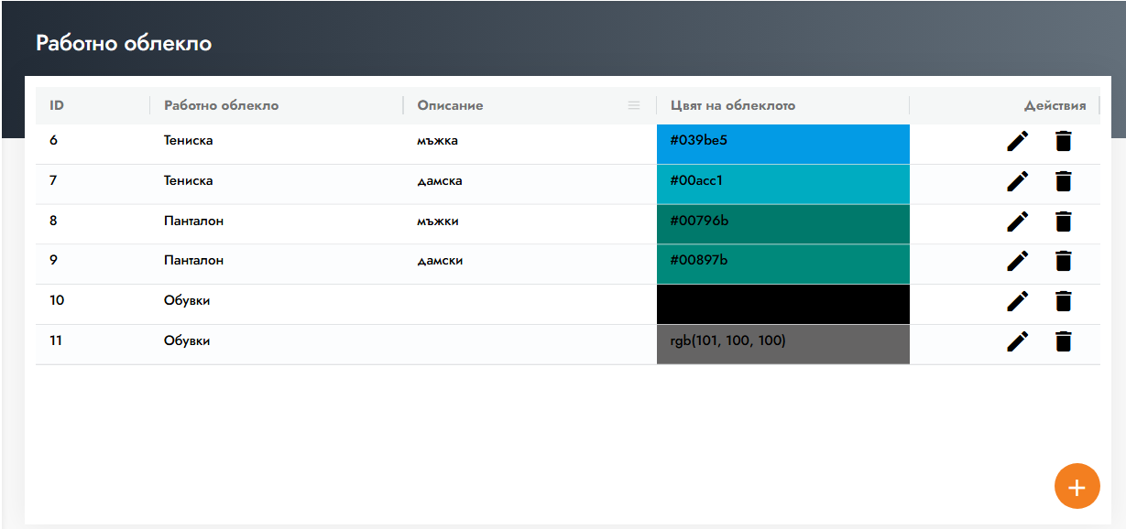The height and width of the screenshot is (529, 1126).
Task: Sort by the ID column header
Action: click(x=57, y=105)
